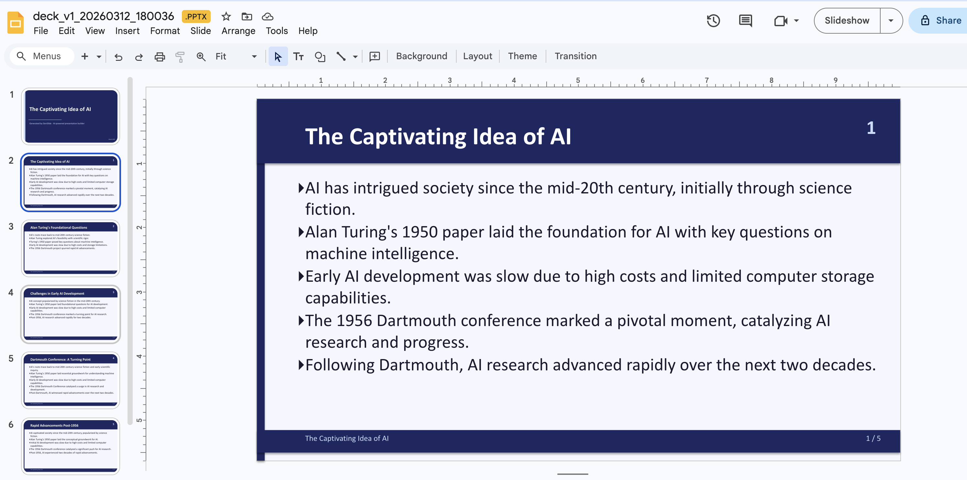Viewport: 967px width, 480px height.
Task: Click the Print icon
Action: 160,57
